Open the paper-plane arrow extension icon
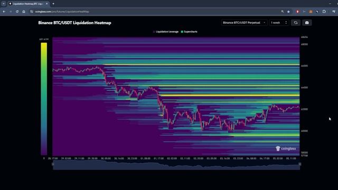The height and width of the screenshot is (190, 338). coord(304,12)
